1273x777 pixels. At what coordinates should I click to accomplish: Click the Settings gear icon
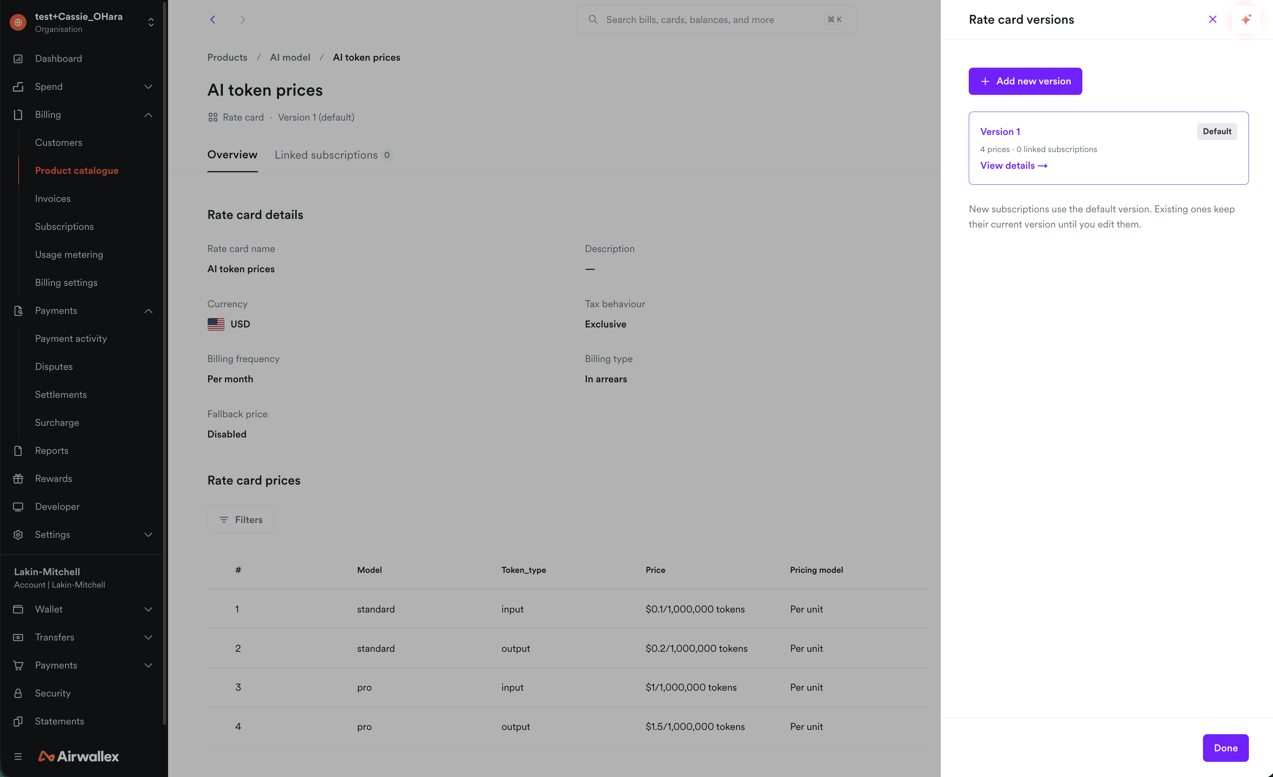(x=18, y=534)
